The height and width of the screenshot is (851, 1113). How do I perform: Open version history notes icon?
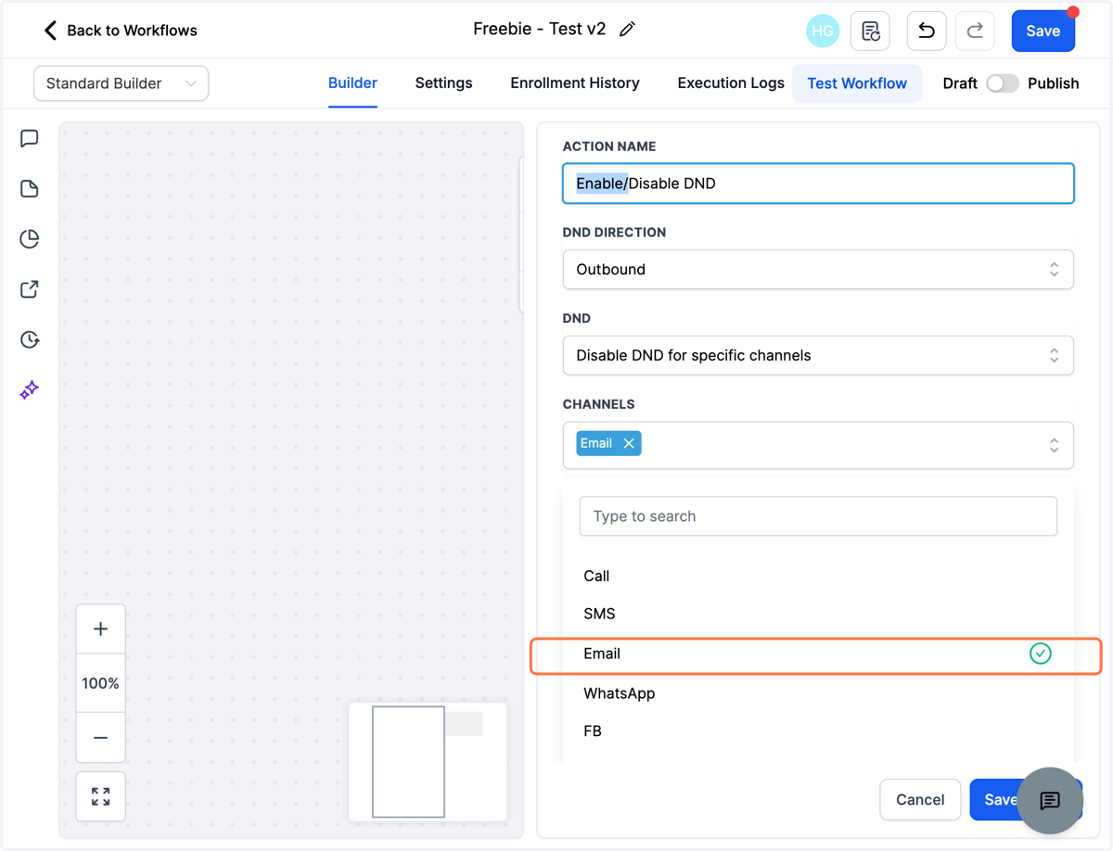pos(870,31)
